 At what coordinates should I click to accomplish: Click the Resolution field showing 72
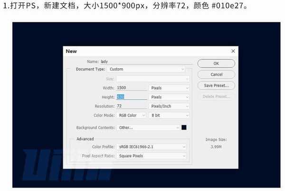(x=132, y=106)
